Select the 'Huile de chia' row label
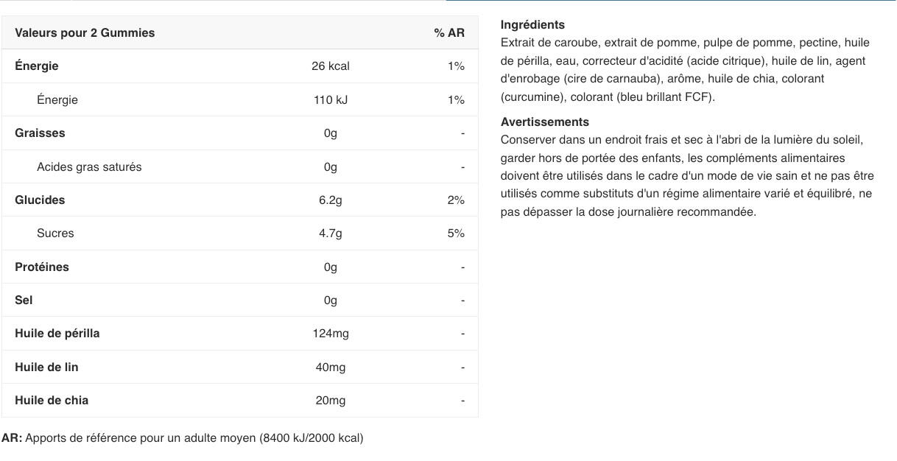897x461 pixels. coord(52,401)
